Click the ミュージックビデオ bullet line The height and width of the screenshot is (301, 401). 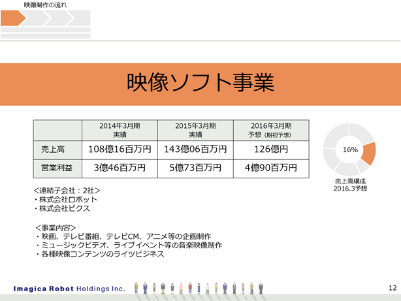(129, 246)
